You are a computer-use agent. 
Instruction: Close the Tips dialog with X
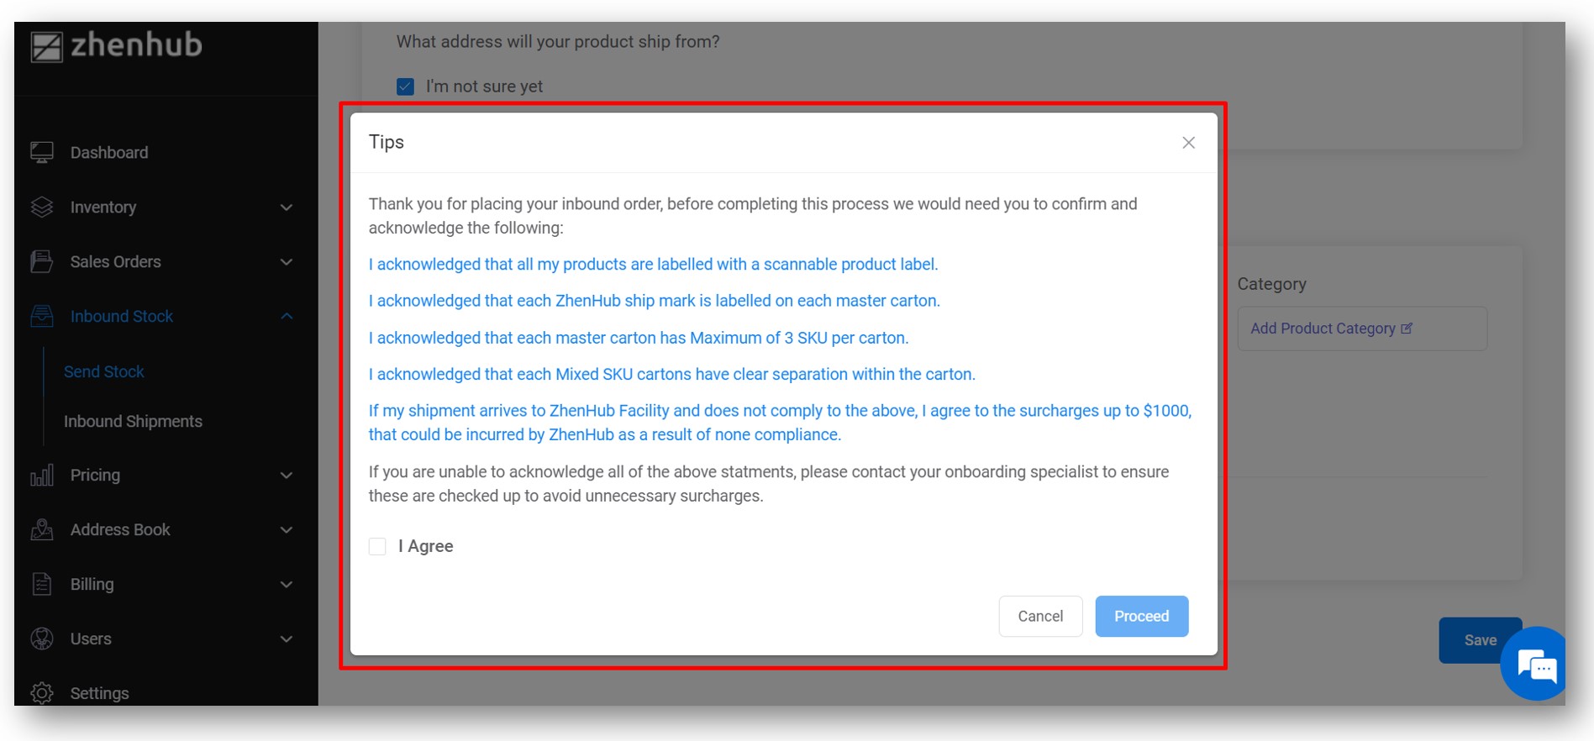click(1188, 143)
